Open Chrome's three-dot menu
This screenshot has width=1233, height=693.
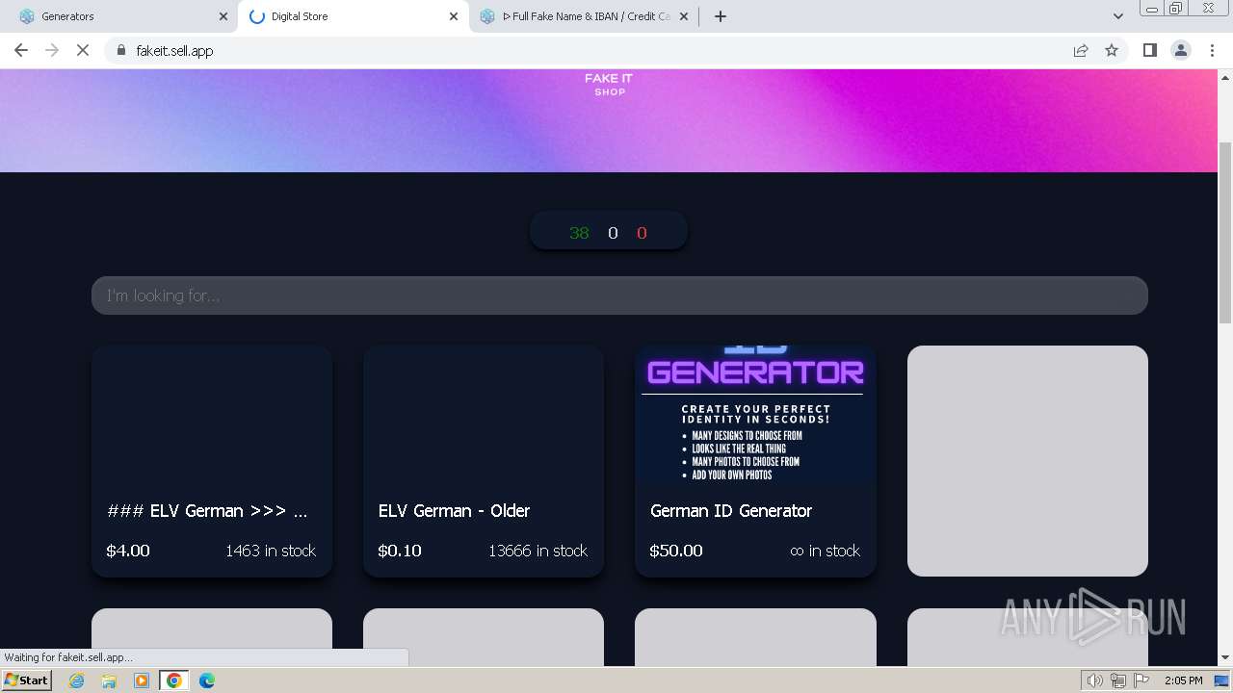(1212, 50)
